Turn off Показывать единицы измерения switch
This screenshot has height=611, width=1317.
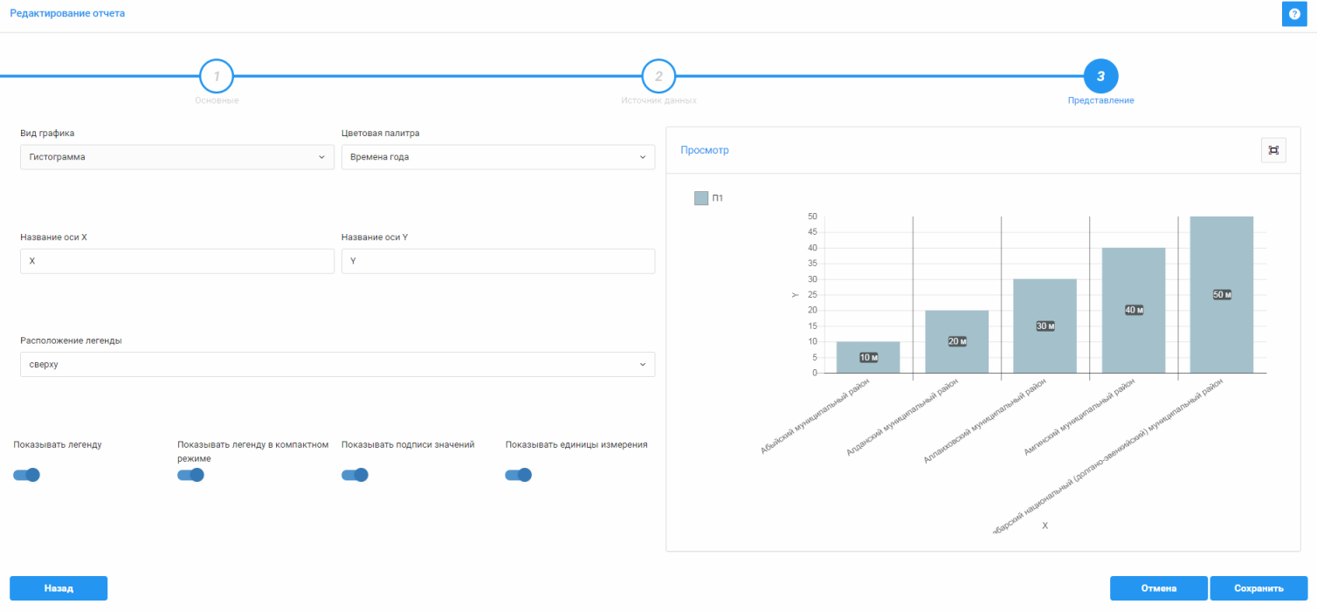[x=518, y=475]
